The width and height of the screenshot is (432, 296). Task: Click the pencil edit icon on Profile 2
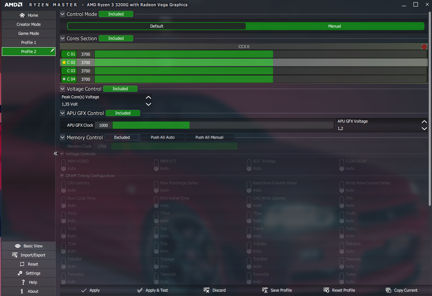(x=52, y=50)
